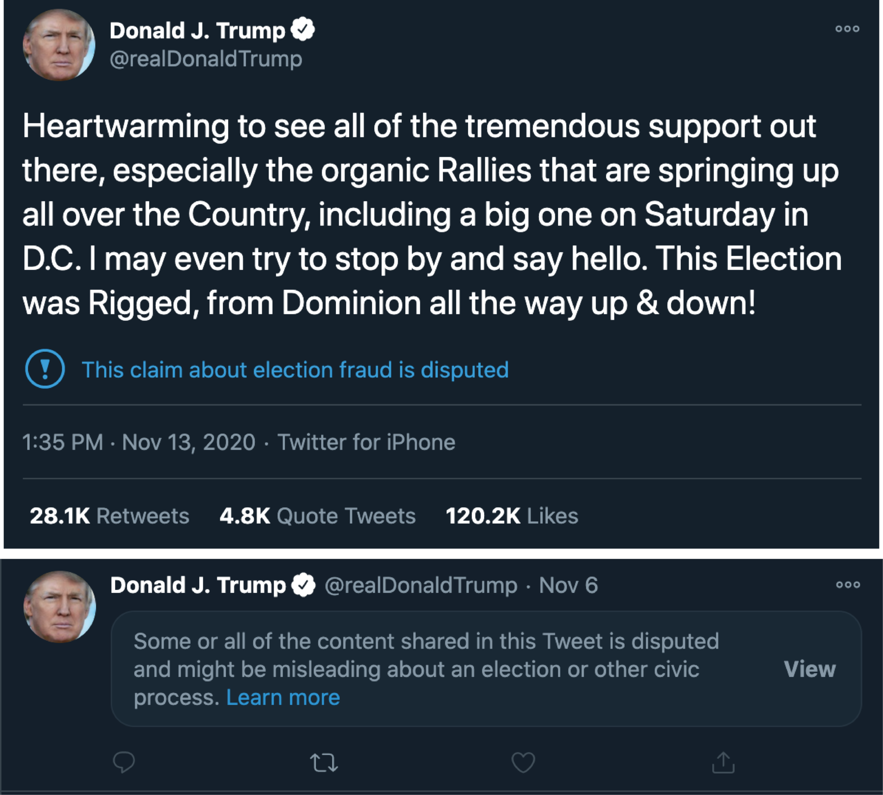The width and height of the screenshot is (883, 795).
Task: Open the Learn more link
Action: coord(283,697)
